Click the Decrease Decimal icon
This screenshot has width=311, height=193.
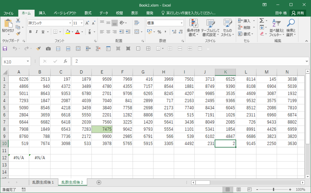click(x=180, y=32)
